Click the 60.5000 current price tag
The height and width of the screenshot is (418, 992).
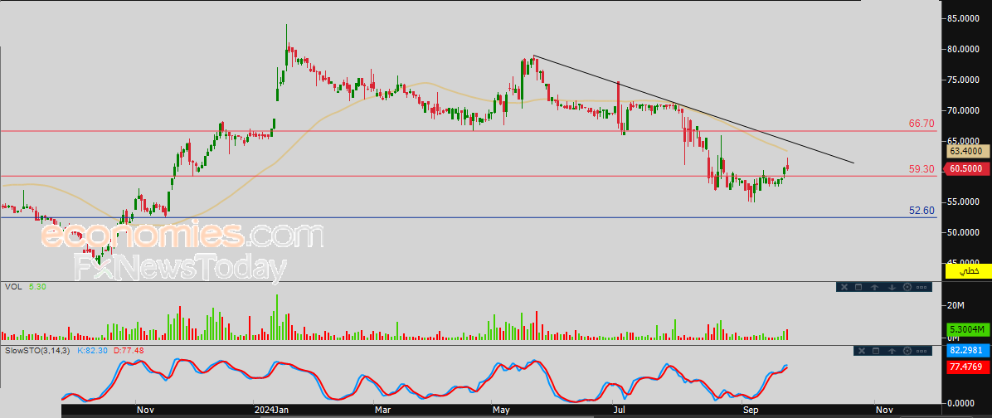click(x=966, y=168)
